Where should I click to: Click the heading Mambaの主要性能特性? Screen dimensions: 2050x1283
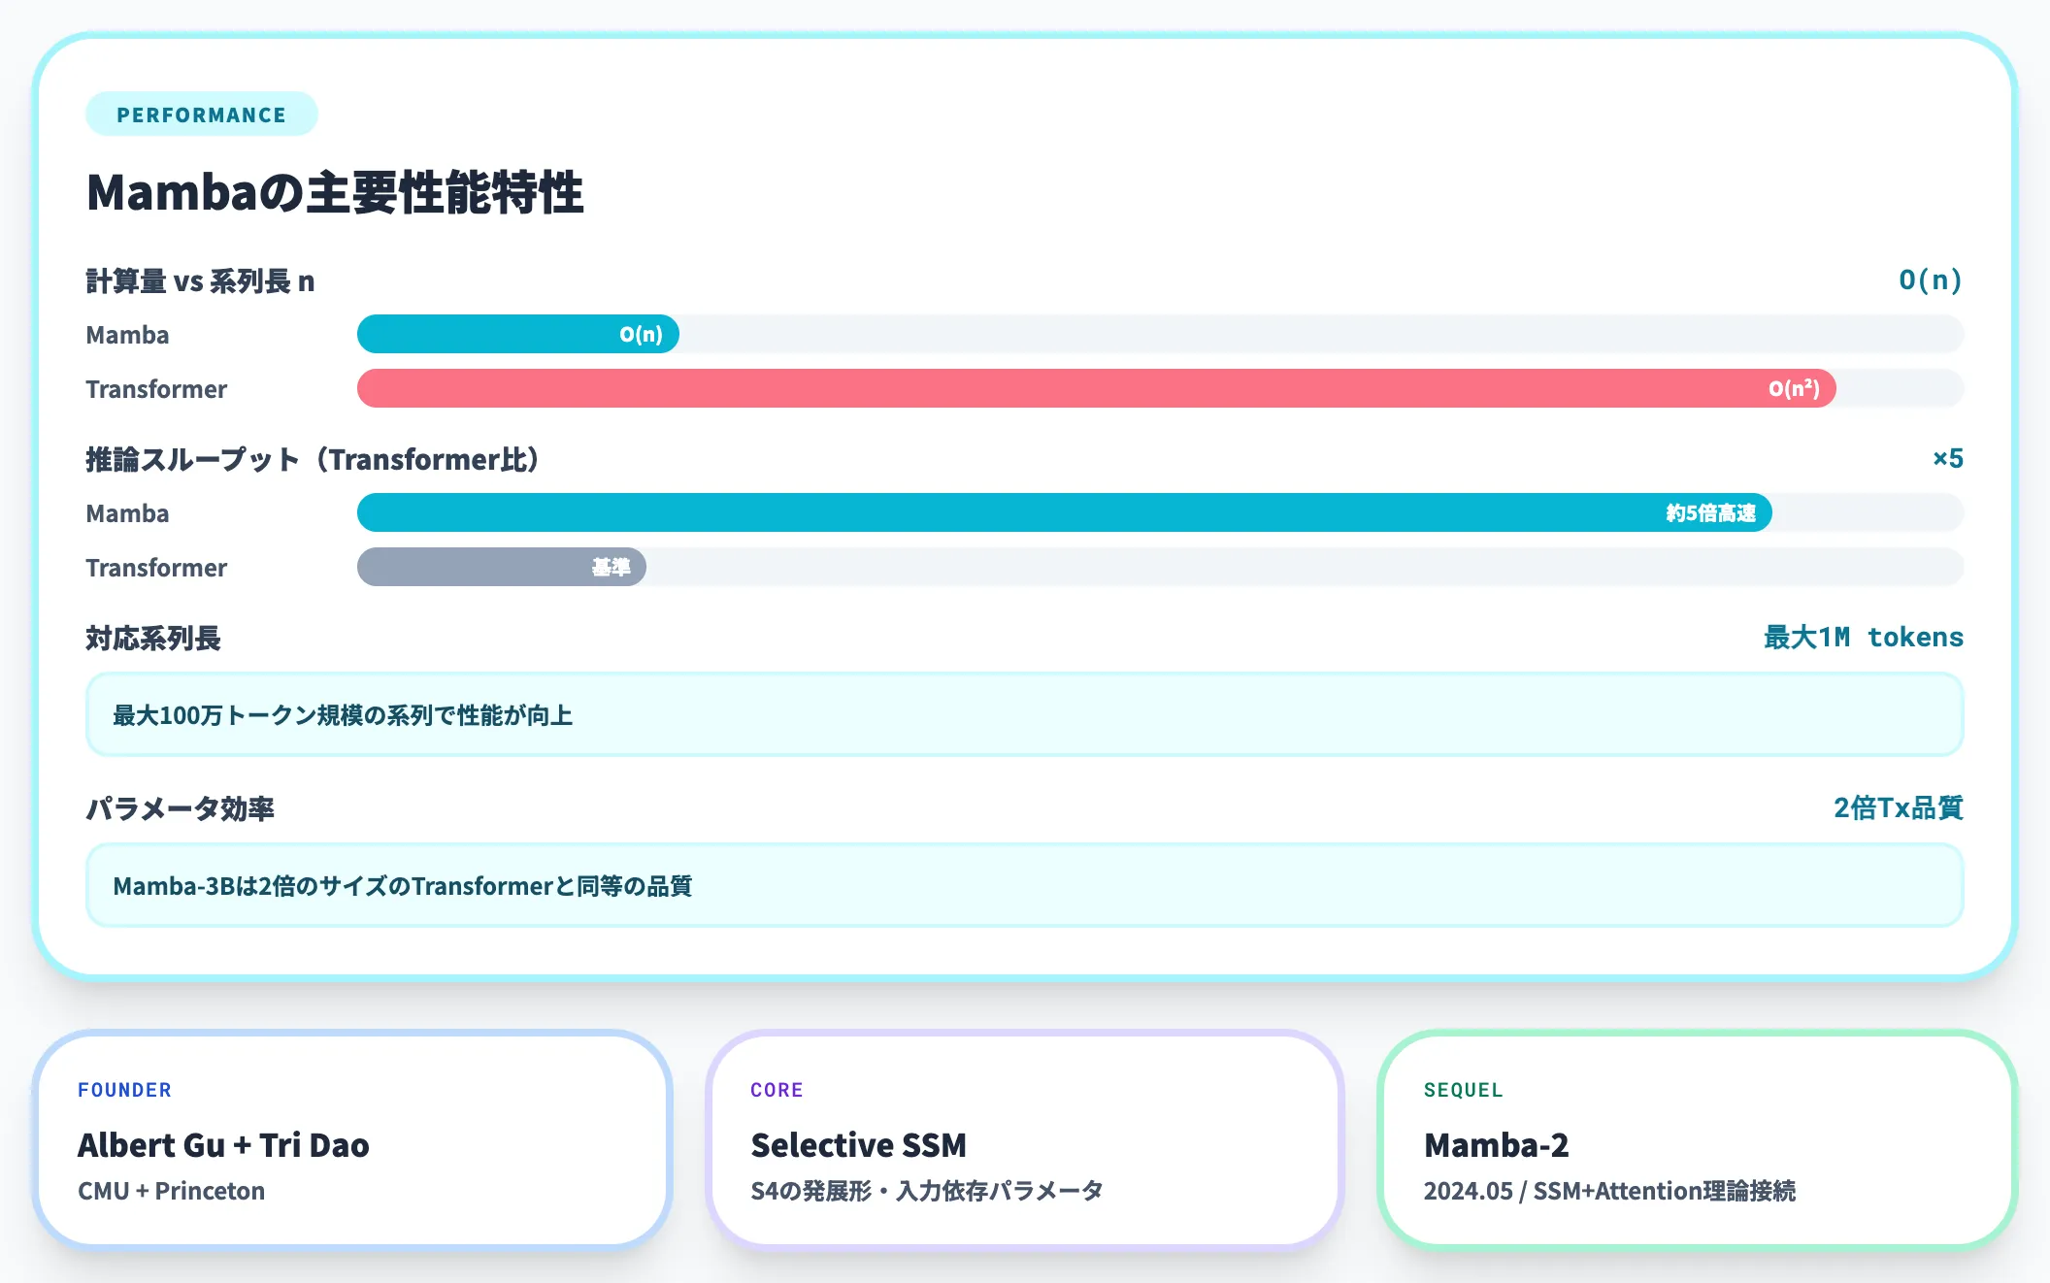coord(335,192)
